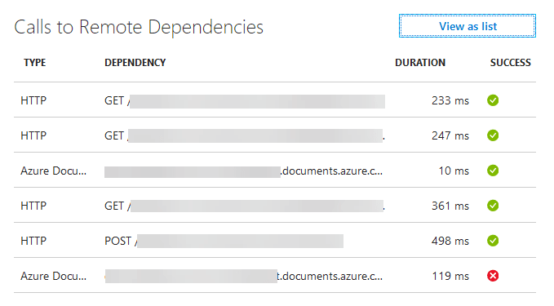The image size is (554, 306).
Task: Select the 119 ms duration value
Action: pyautogui.click(x=450, y=276)
